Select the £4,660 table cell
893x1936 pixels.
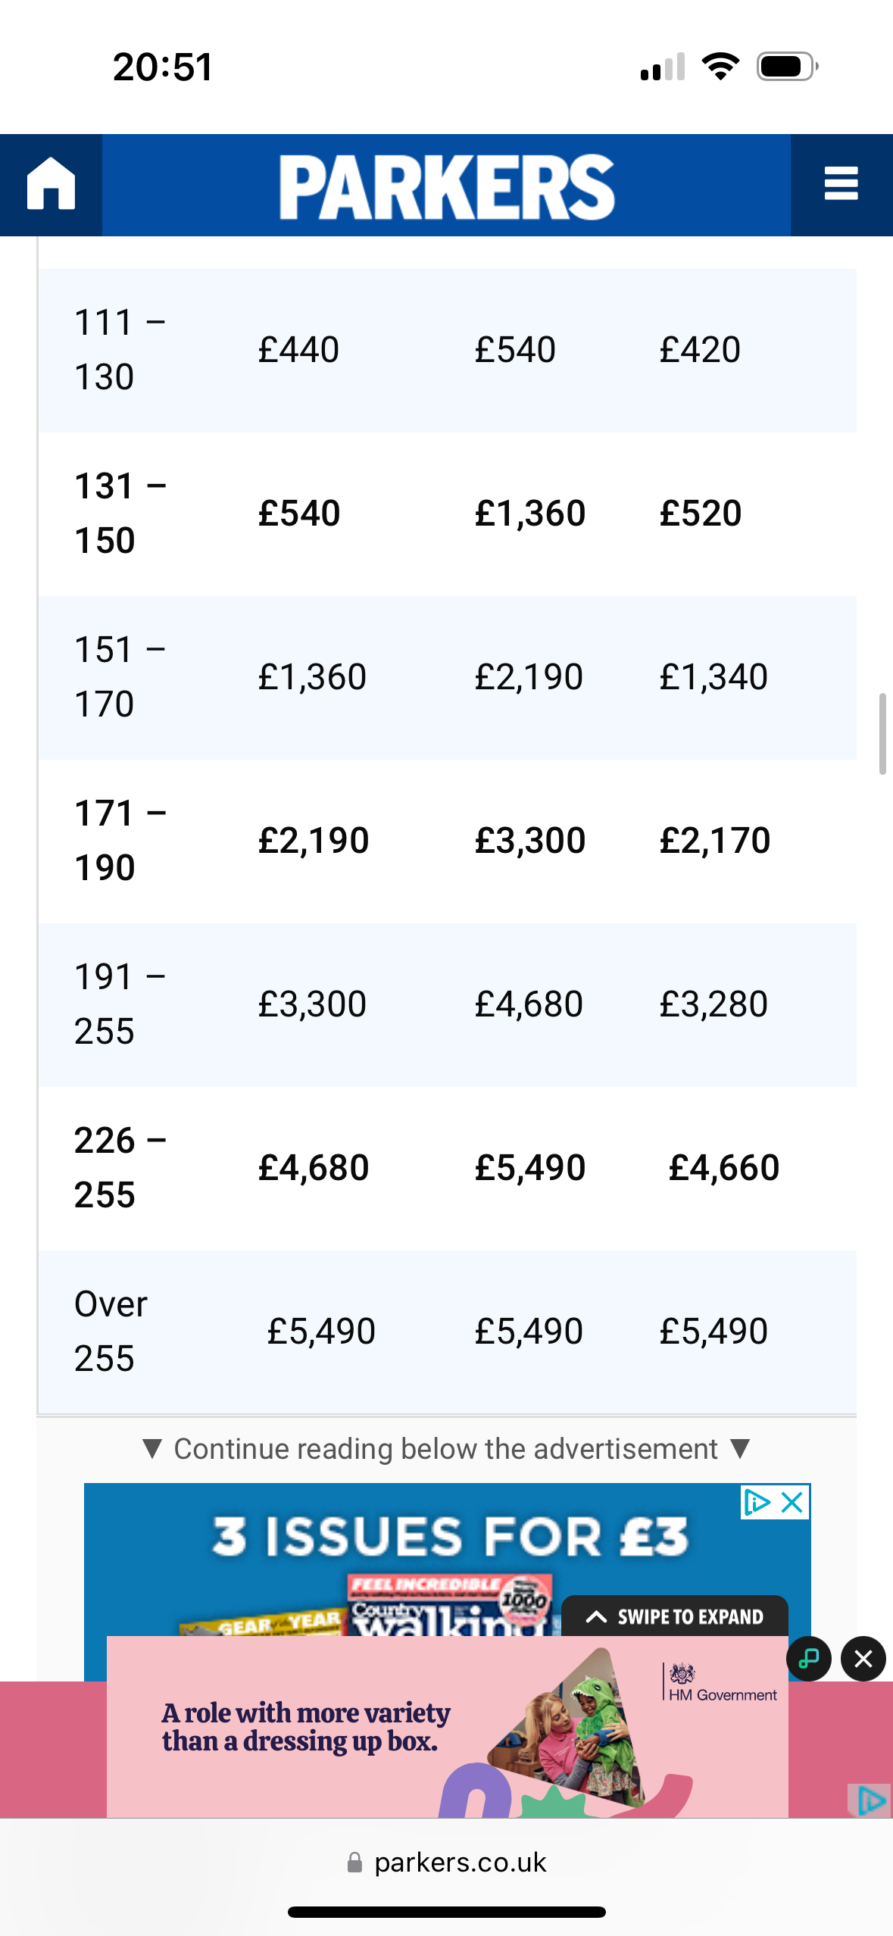pos(723,1168)
